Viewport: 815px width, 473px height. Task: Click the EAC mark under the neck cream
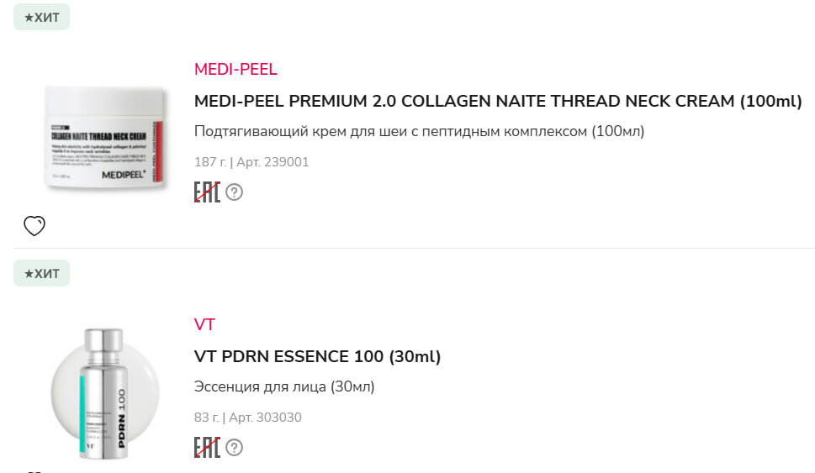(x=207, y=192)
